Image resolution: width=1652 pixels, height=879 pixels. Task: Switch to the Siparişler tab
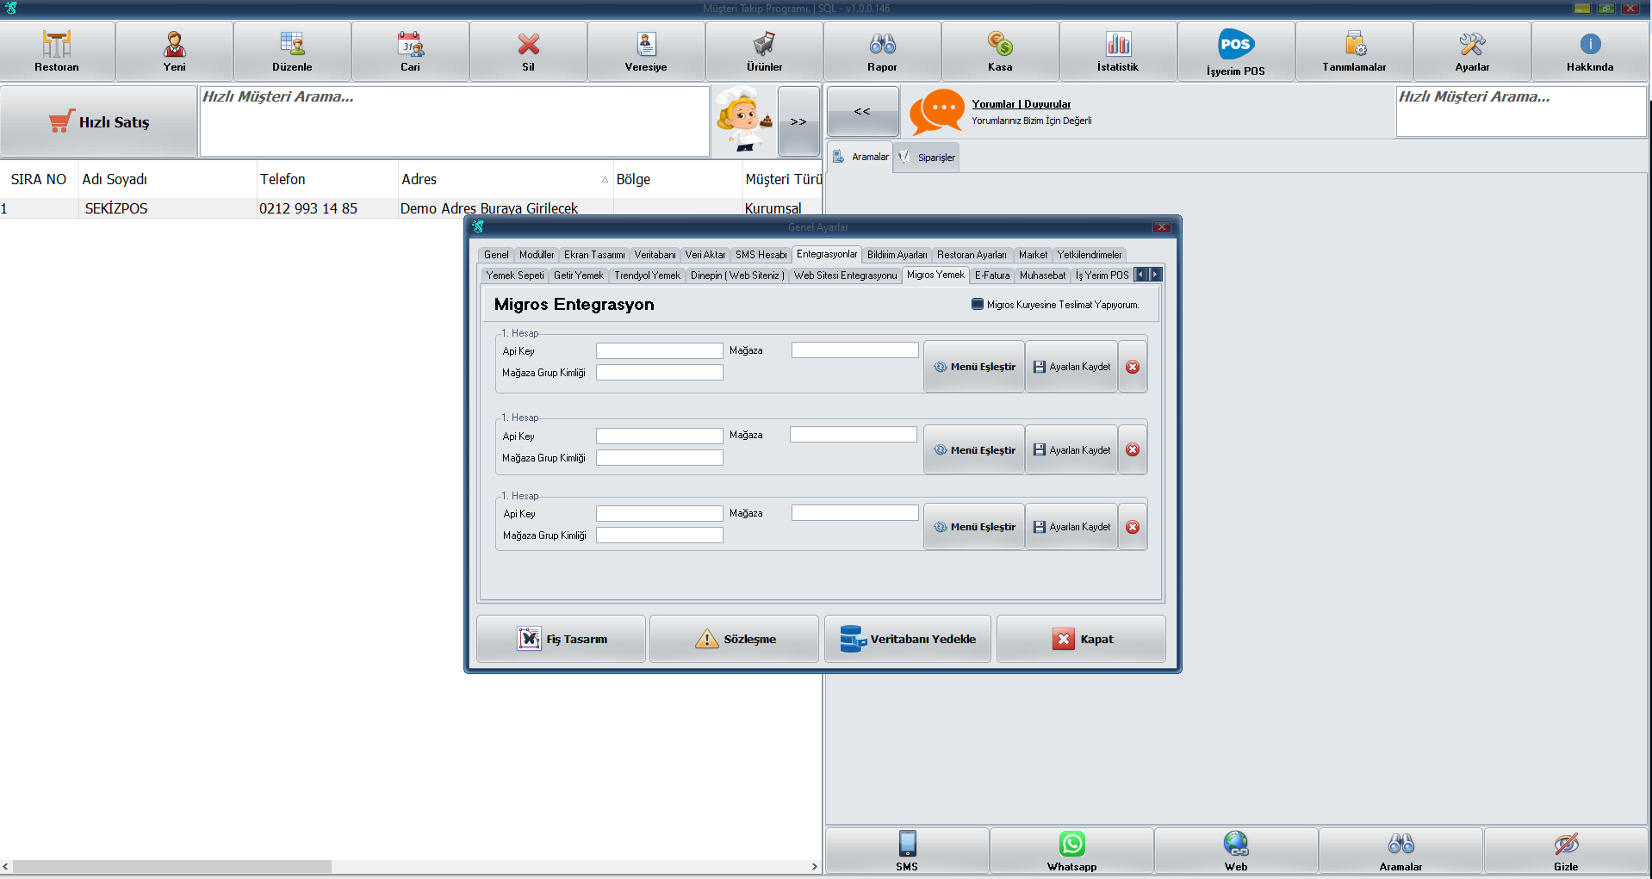point(927,158)
